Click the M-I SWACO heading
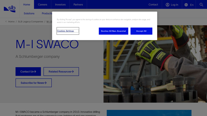Viewport: 207px width, 116px height. (47, 44)
